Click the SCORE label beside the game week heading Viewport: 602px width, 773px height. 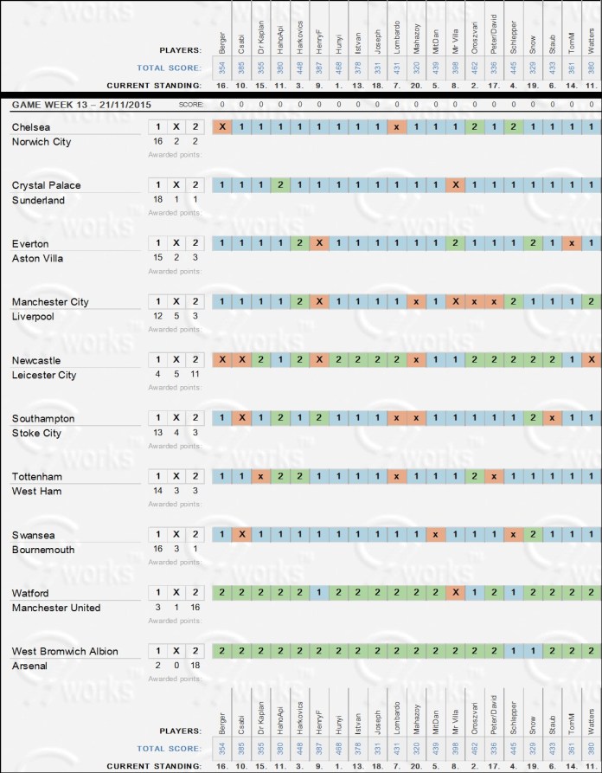click(190, 105)
